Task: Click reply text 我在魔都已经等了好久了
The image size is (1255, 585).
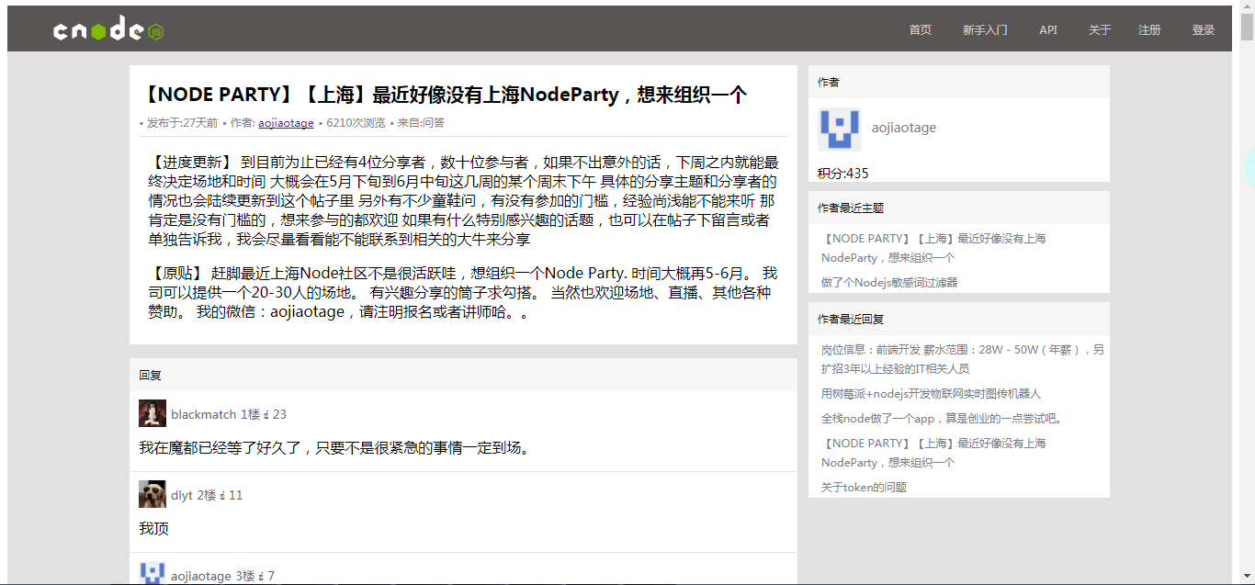Action: coord(335,448)
